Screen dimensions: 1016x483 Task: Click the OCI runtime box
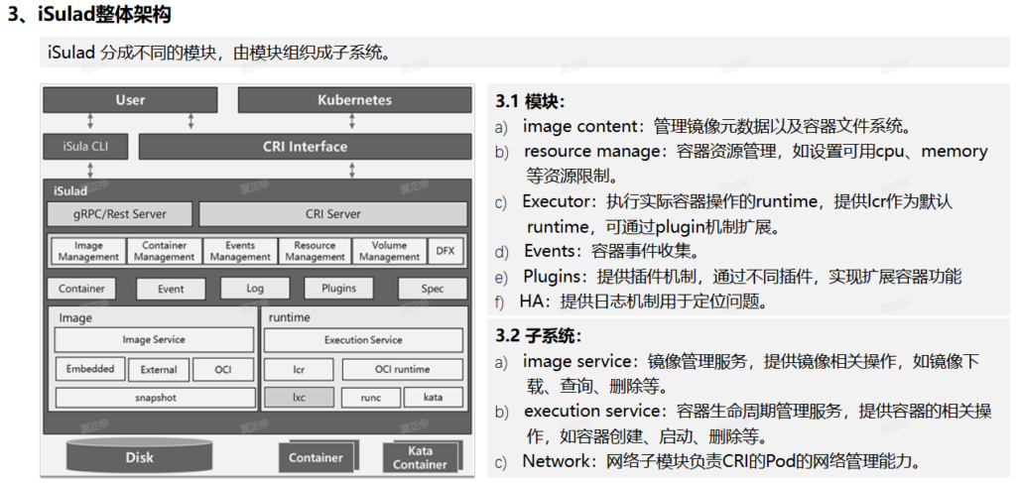[x=403, y=369]
